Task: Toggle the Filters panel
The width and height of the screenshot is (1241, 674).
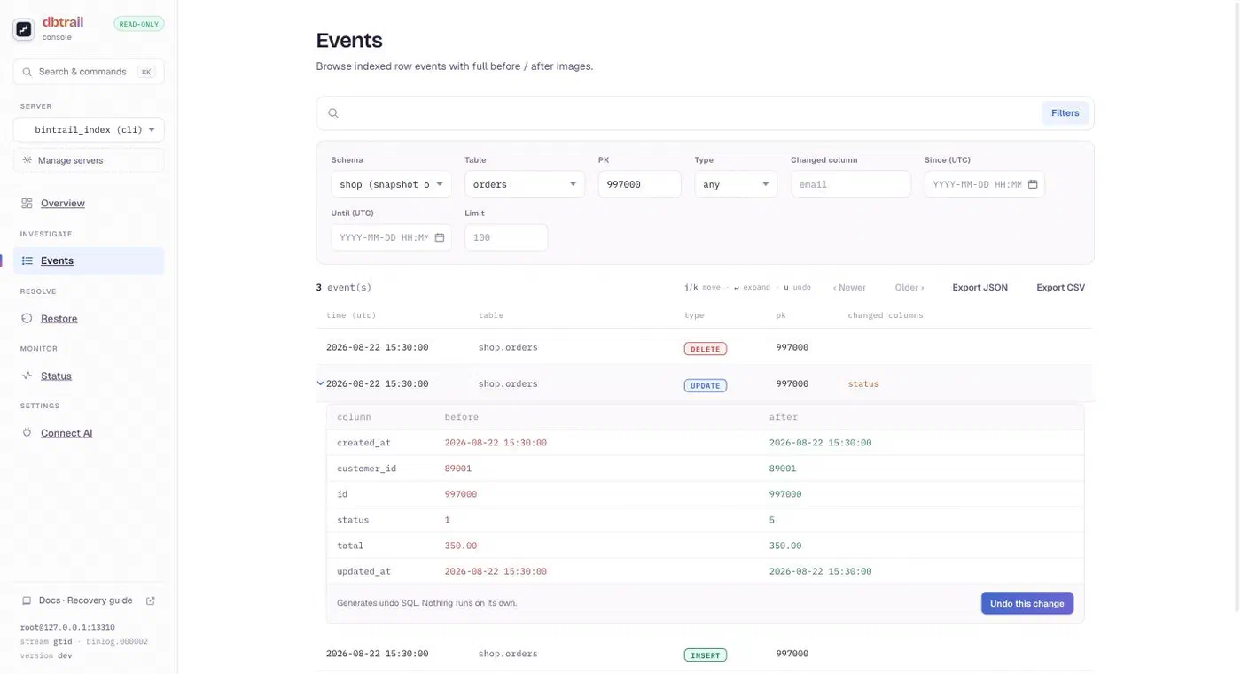Action: click(x=1065, y=113)
